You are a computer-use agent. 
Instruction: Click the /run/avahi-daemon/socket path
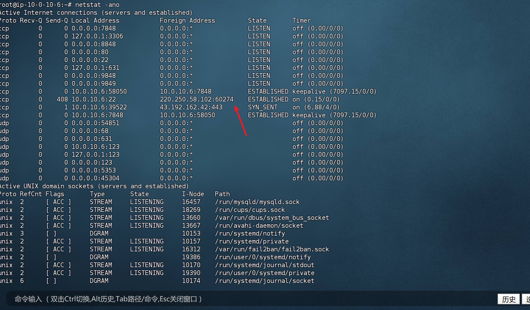[x=259, y=226]
